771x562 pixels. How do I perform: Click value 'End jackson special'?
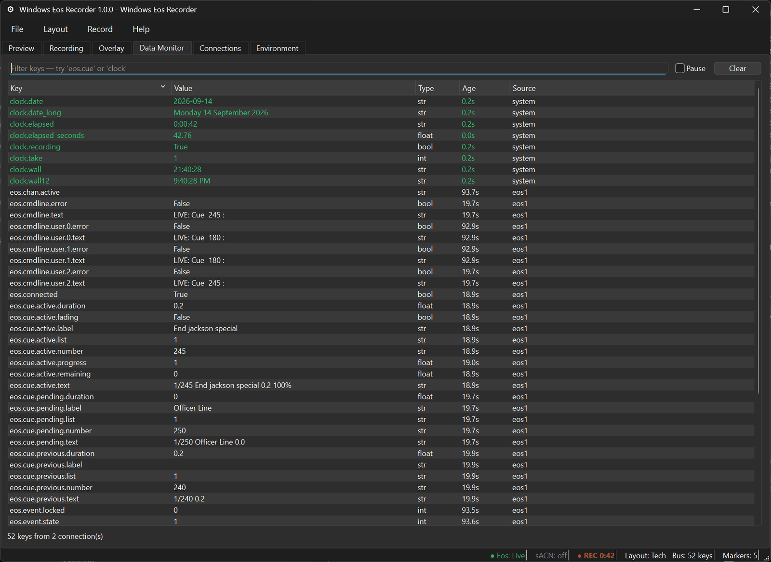[x=206, y=328]
